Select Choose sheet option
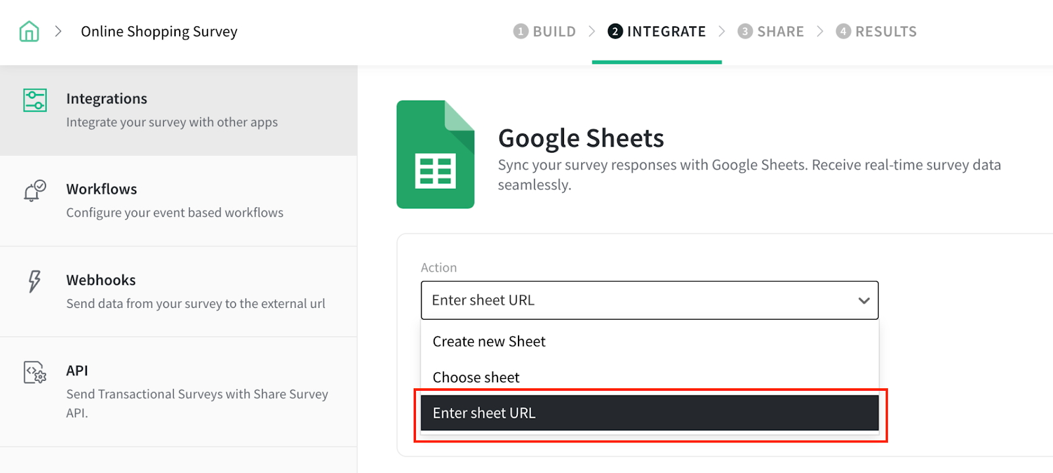Image resolution: width=1053 pixels, height=473 pixels. coord(650,377)
